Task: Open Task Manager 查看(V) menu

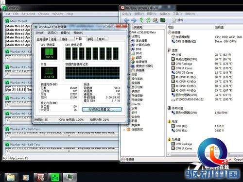Action: click(x=66, y=33)
